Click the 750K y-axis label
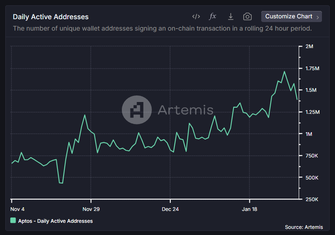Screen dimensions: 335x235 312,156
